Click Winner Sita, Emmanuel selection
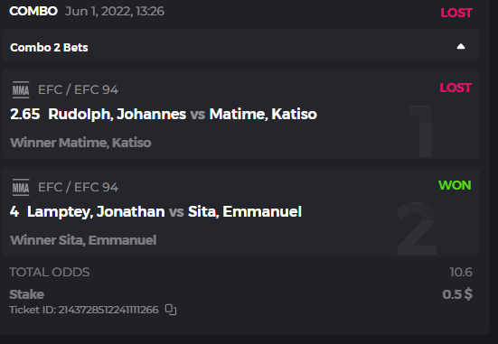Screen dimensions: 498x344 click(83, 240)
